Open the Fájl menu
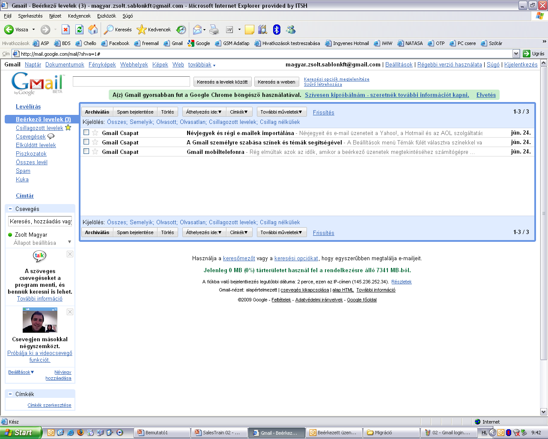 point(8,16)
